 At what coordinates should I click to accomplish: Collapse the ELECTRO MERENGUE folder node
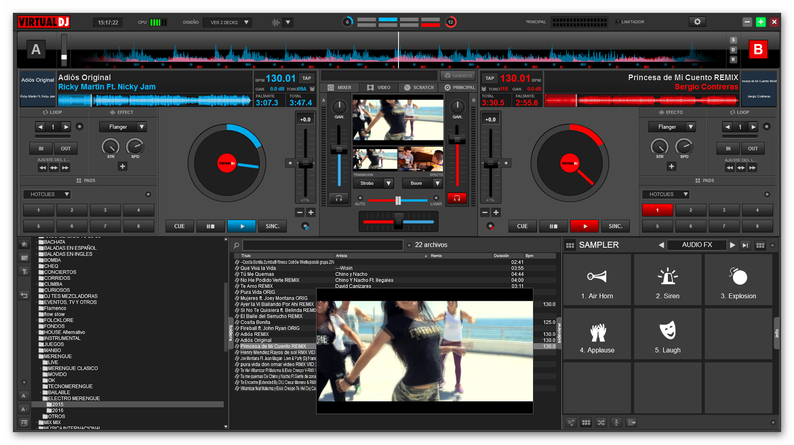(x=41, y=398)
